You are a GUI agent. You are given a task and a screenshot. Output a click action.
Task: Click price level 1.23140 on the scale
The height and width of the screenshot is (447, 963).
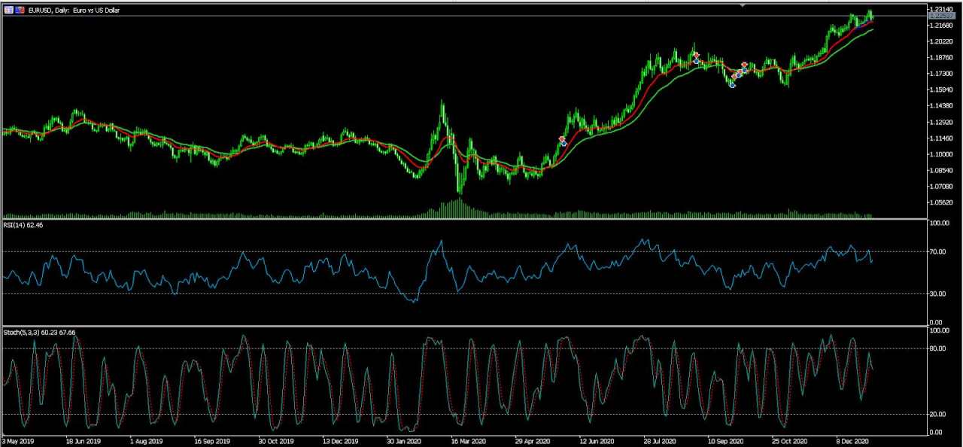[940, 9]
